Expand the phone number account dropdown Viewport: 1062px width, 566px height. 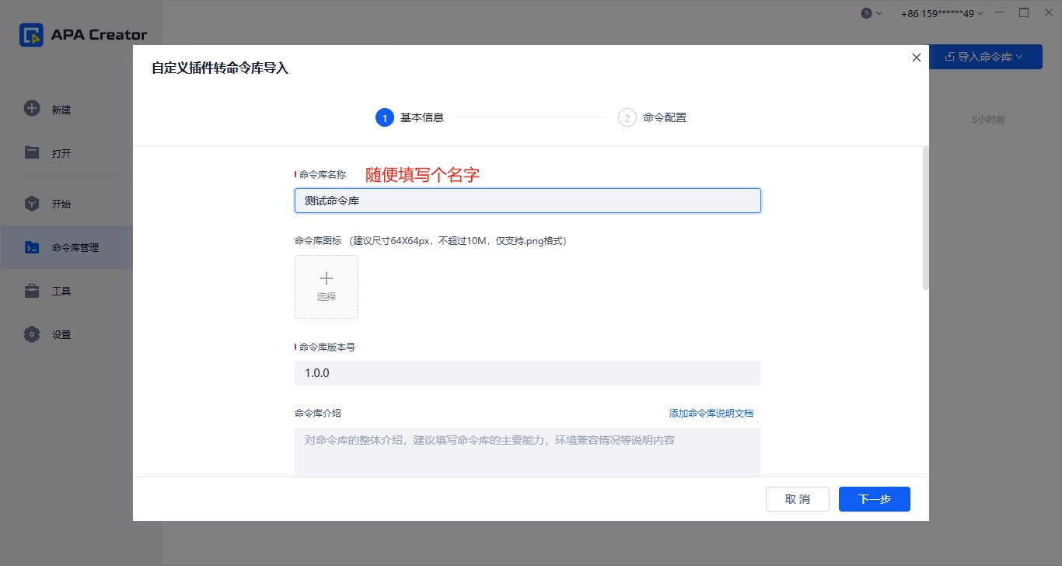click(941, 13)
